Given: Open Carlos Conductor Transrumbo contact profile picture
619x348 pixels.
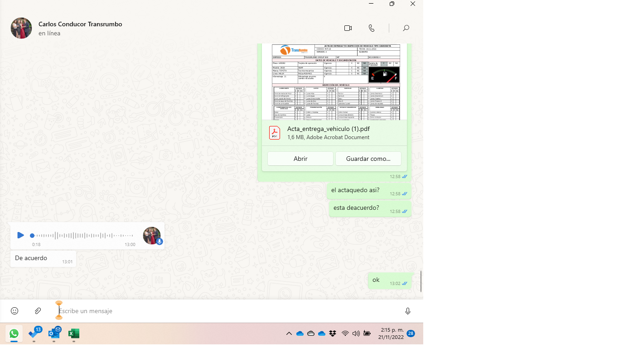Looking at the screenshot, I should (21, 28).
